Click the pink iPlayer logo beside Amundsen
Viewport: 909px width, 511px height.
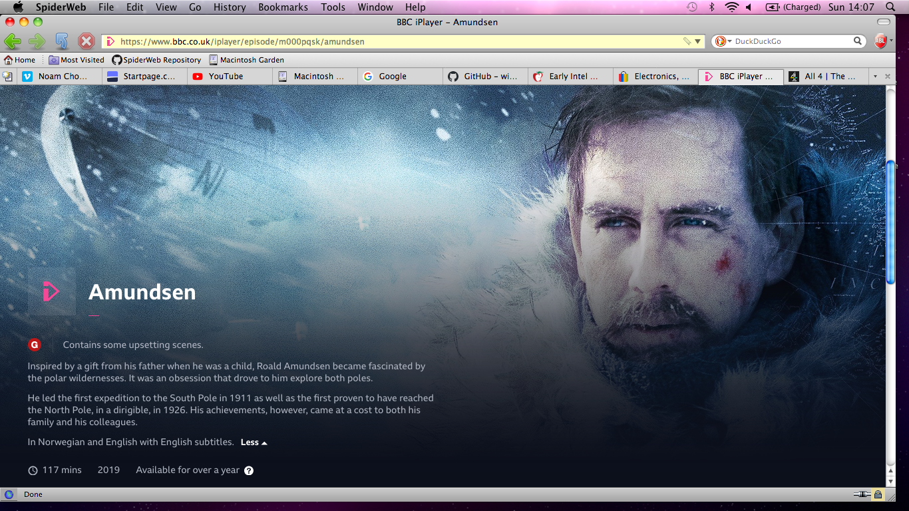click(x=51, y=291)
